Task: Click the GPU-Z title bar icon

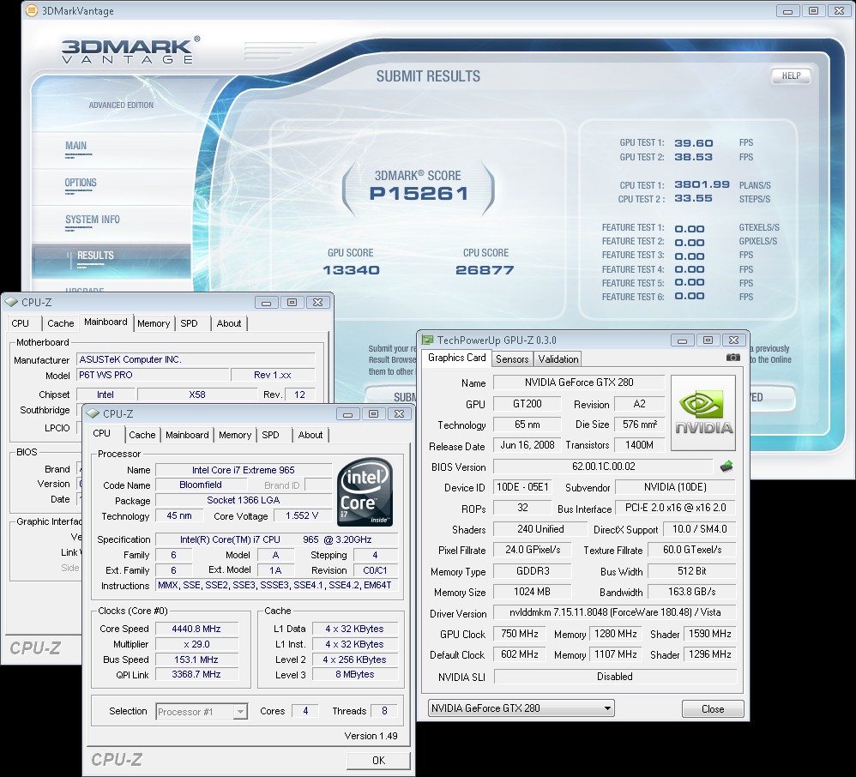Action: [427, 340]
